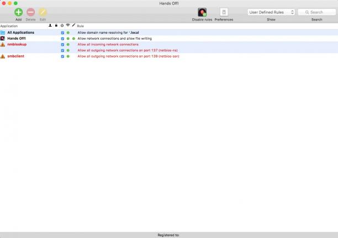
Task: Click the Hands Off! app icon in list
Action: 3,38
